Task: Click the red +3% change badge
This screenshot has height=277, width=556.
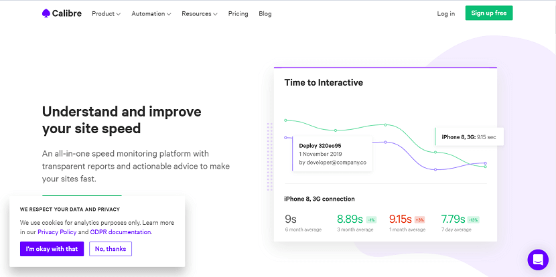Action: [419, 219]
